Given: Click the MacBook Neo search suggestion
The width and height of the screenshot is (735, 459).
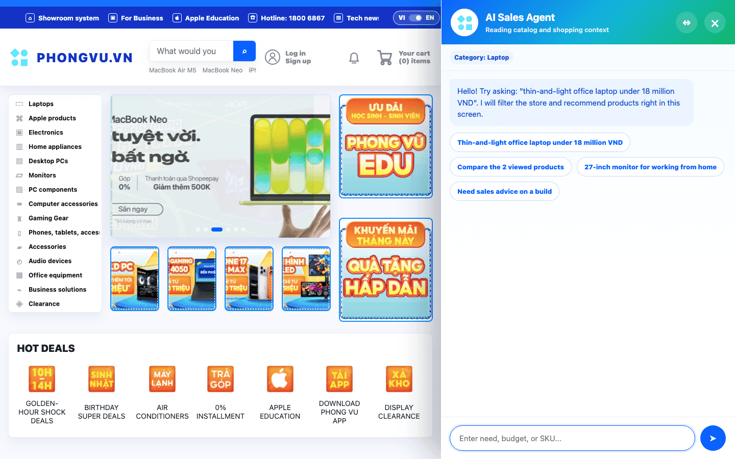Looking at the screenshot, I should pos(223,70).
